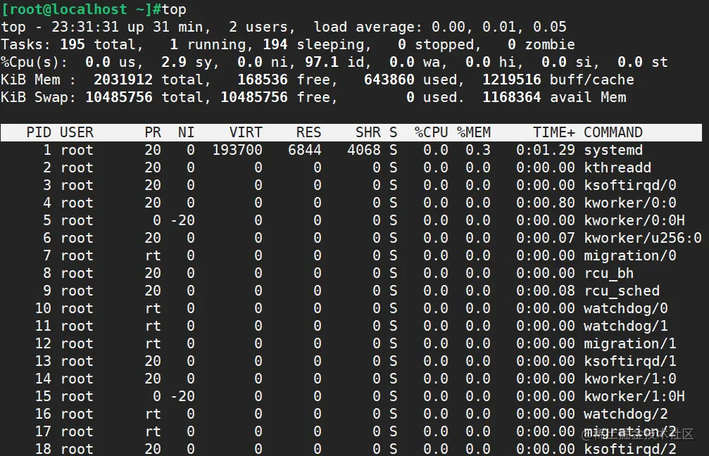Click the 'migration/0' command name
The height and width of the screenshot is (456, 709).
pyautogui.click(x=630, y=255)
